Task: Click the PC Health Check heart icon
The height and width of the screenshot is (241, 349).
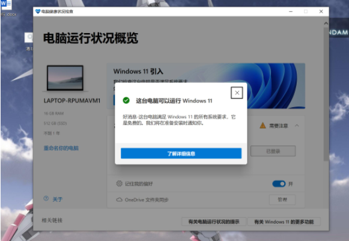Action: tap(38, 11)
